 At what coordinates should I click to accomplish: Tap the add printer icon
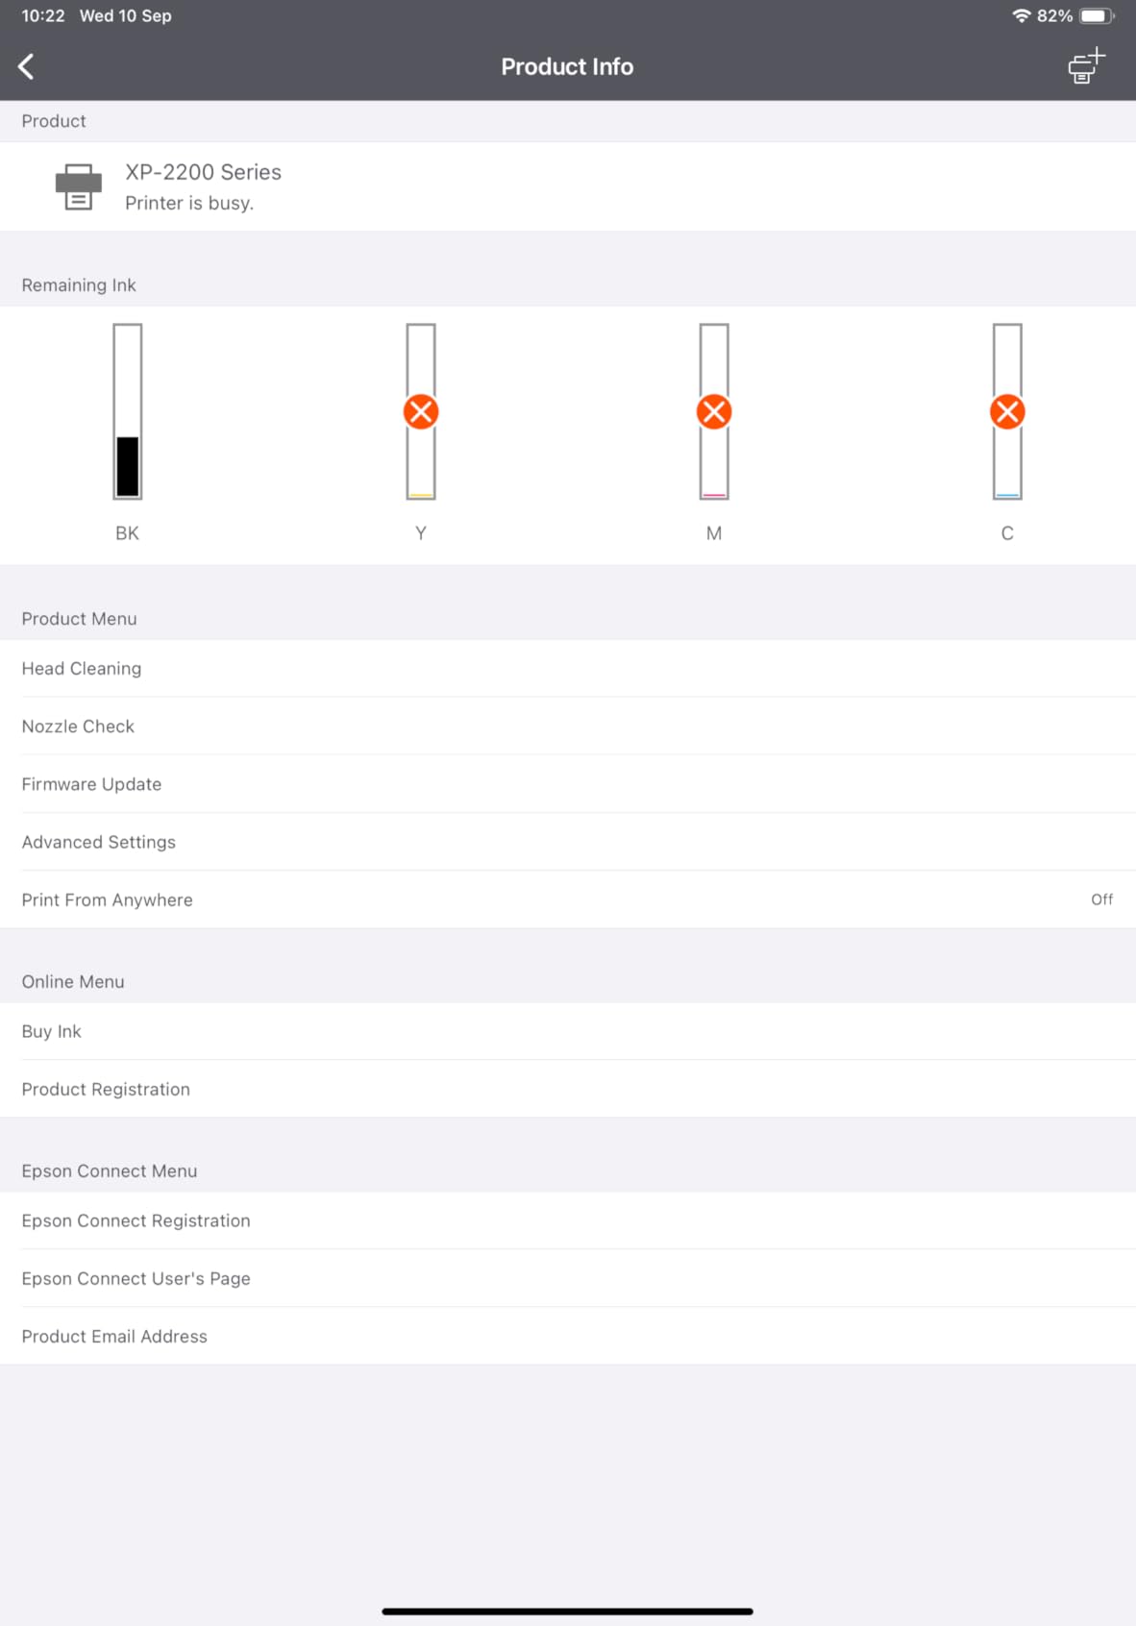1086,66
